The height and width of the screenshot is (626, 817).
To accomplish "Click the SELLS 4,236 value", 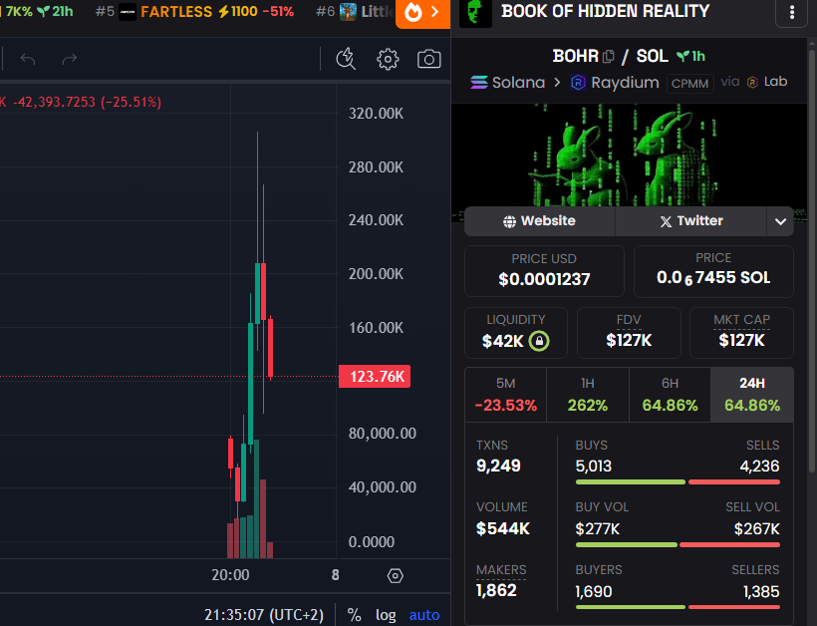I will 759,466.
